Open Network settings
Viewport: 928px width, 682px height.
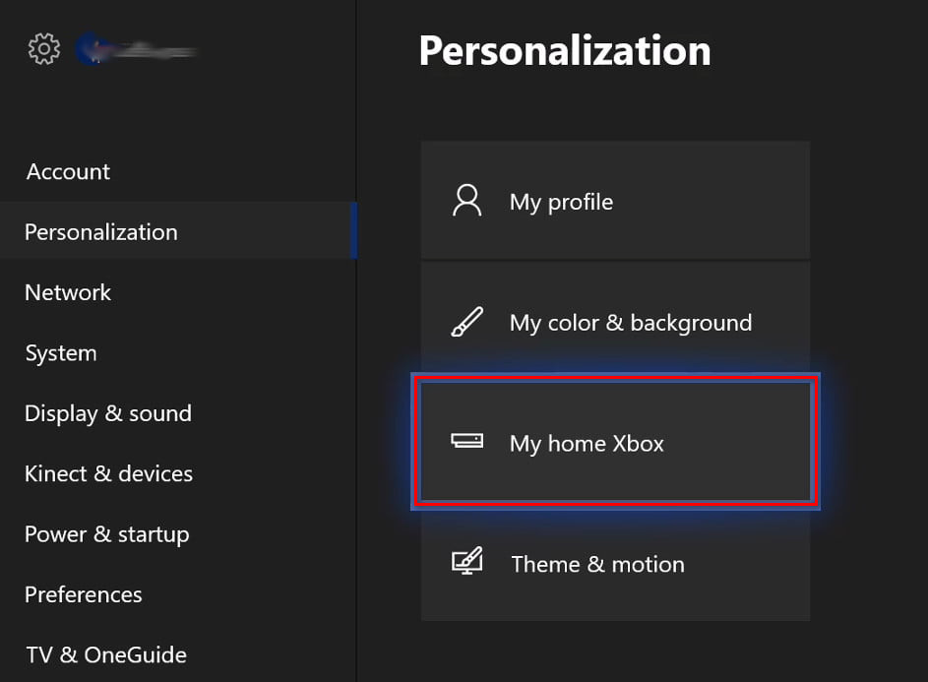tap(67, 292)
